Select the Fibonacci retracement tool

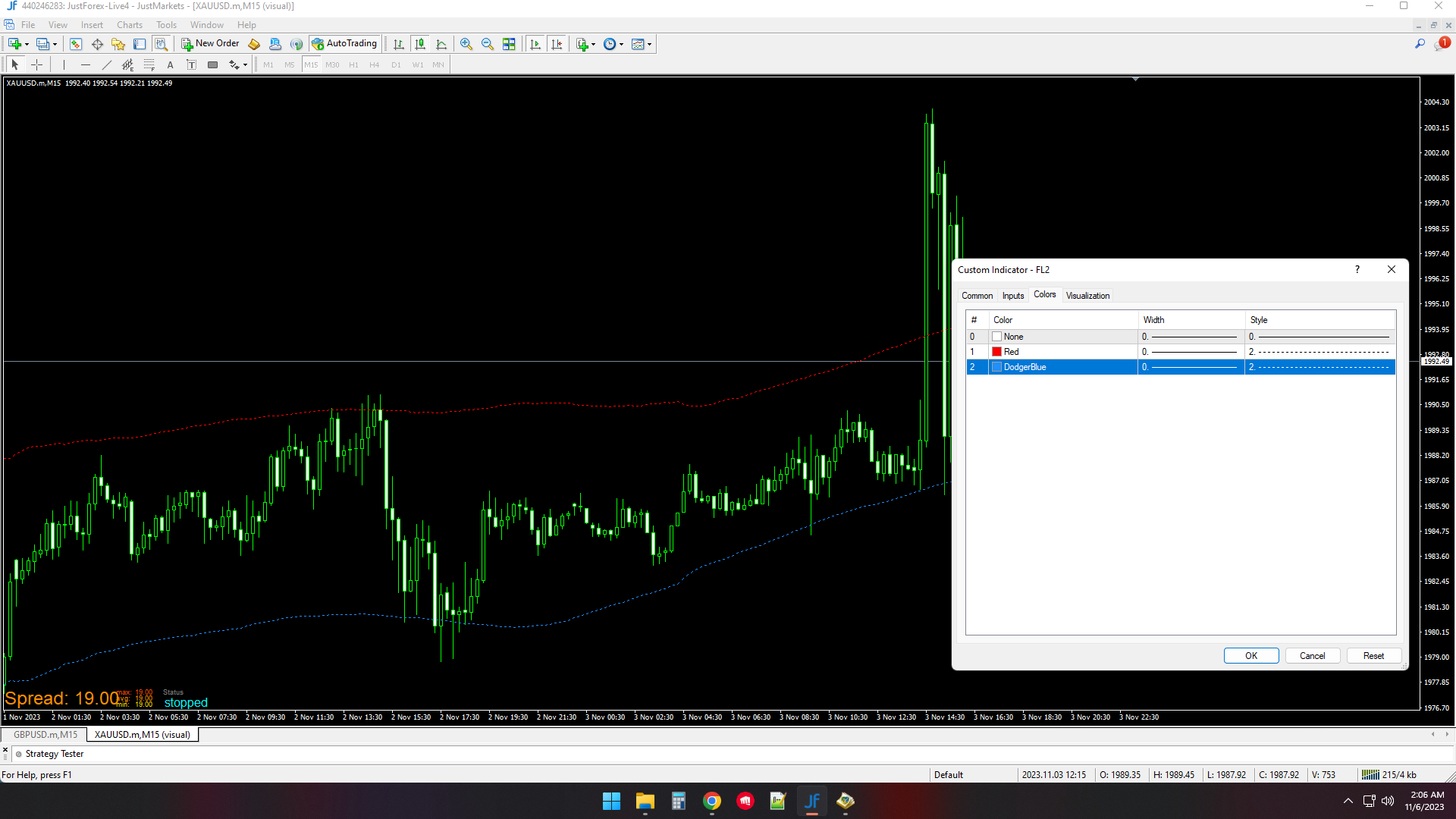[149, 65]
